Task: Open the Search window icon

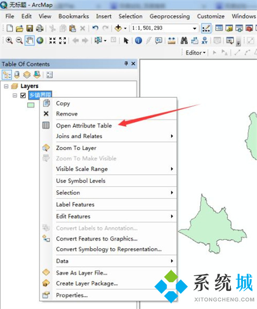Action: [239, 28]
